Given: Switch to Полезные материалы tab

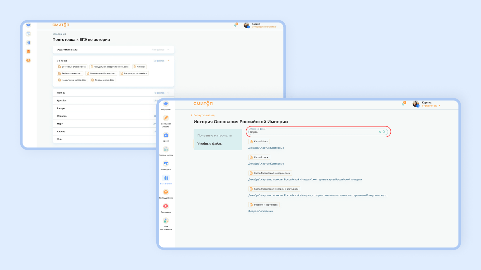Looking at the screenshot, I should point(214,135).
